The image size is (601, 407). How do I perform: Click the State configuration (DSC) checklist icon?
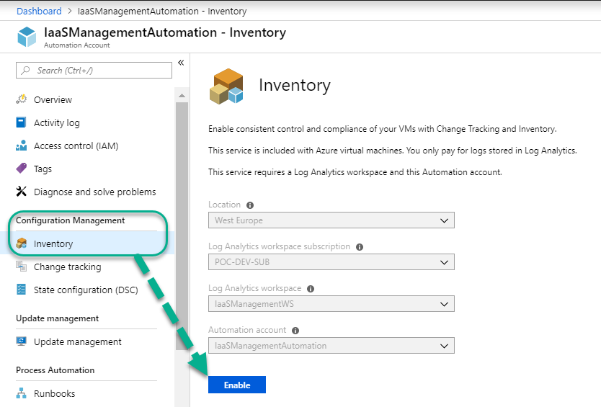pyautogui.click(x=22, y=290)
